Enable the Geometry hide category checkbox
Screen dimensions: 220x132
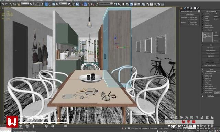coord(203,14)
